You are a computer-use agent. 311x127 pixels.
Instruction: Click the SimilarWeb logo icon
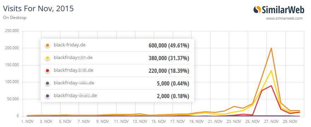[257, 10]
